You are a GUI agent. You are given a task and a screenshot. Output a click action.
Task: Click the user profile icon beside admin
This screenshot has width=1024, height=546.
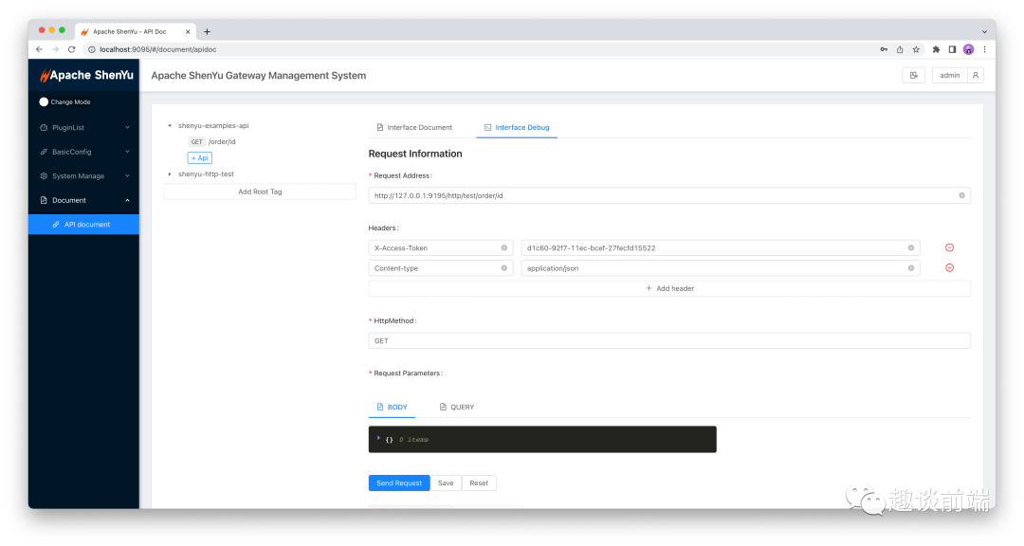pyautogui.click(x=975, y=75)
